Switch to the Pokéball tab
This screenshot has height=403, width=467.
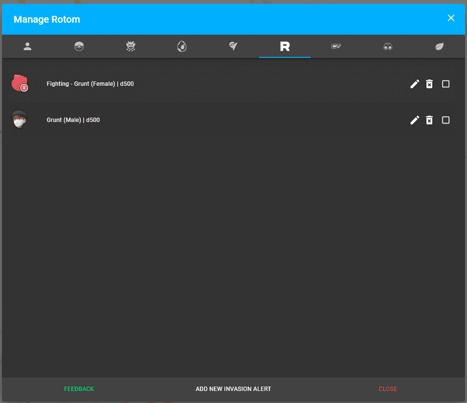pyautogui.click(x=79, y=47)
